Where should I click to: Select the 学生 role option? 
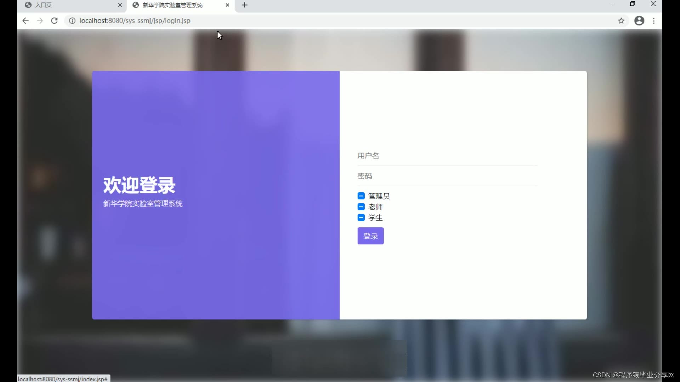click(361, 218)
